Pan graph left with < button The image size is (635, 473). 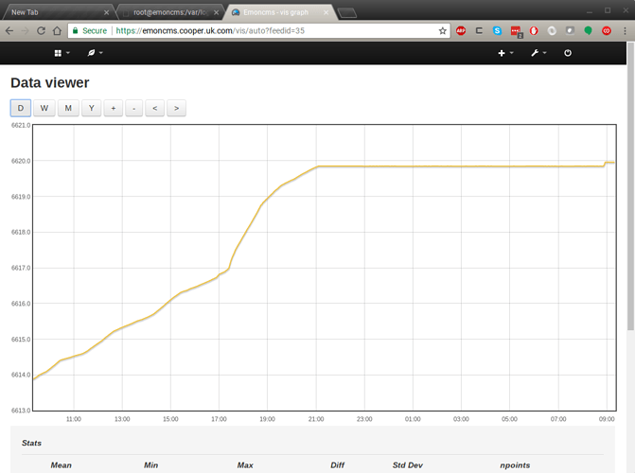[x=154, y=108]
